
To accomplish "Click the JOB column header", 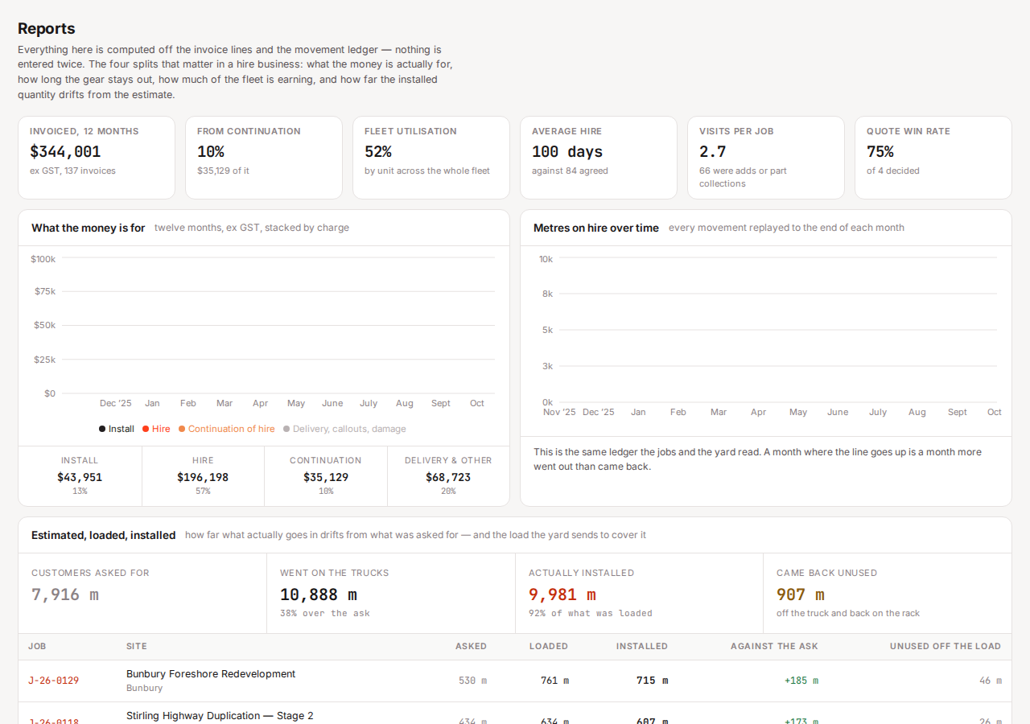I will pyautogui.click(x=37, y=646).
